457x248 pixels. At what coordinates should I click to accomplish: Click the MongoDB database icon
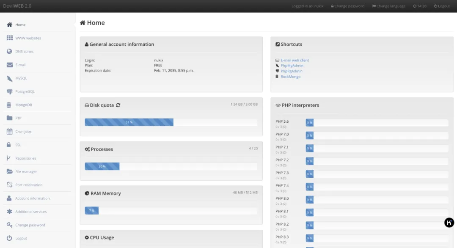[9, 105]
